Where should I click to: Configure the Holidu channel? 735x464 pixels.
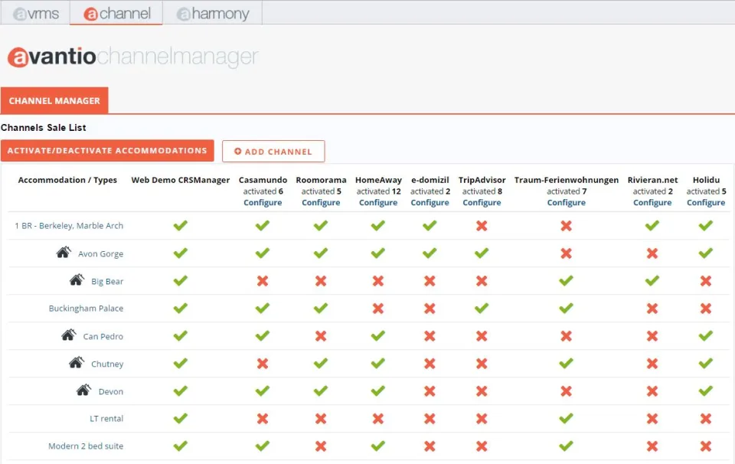click(706, 202)
